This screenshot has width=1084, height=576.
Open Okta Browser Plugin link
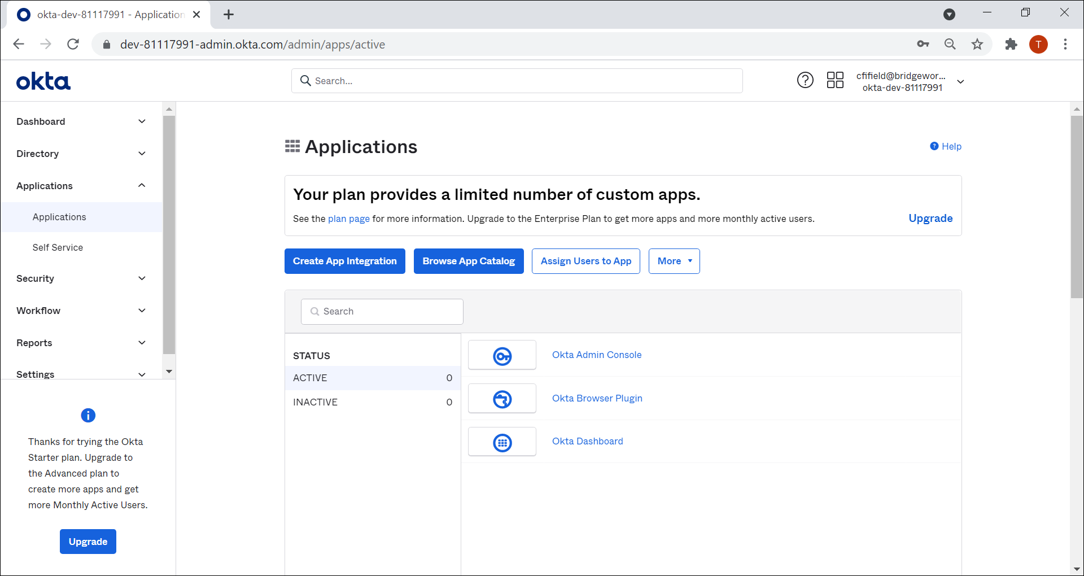click(597, 398)
